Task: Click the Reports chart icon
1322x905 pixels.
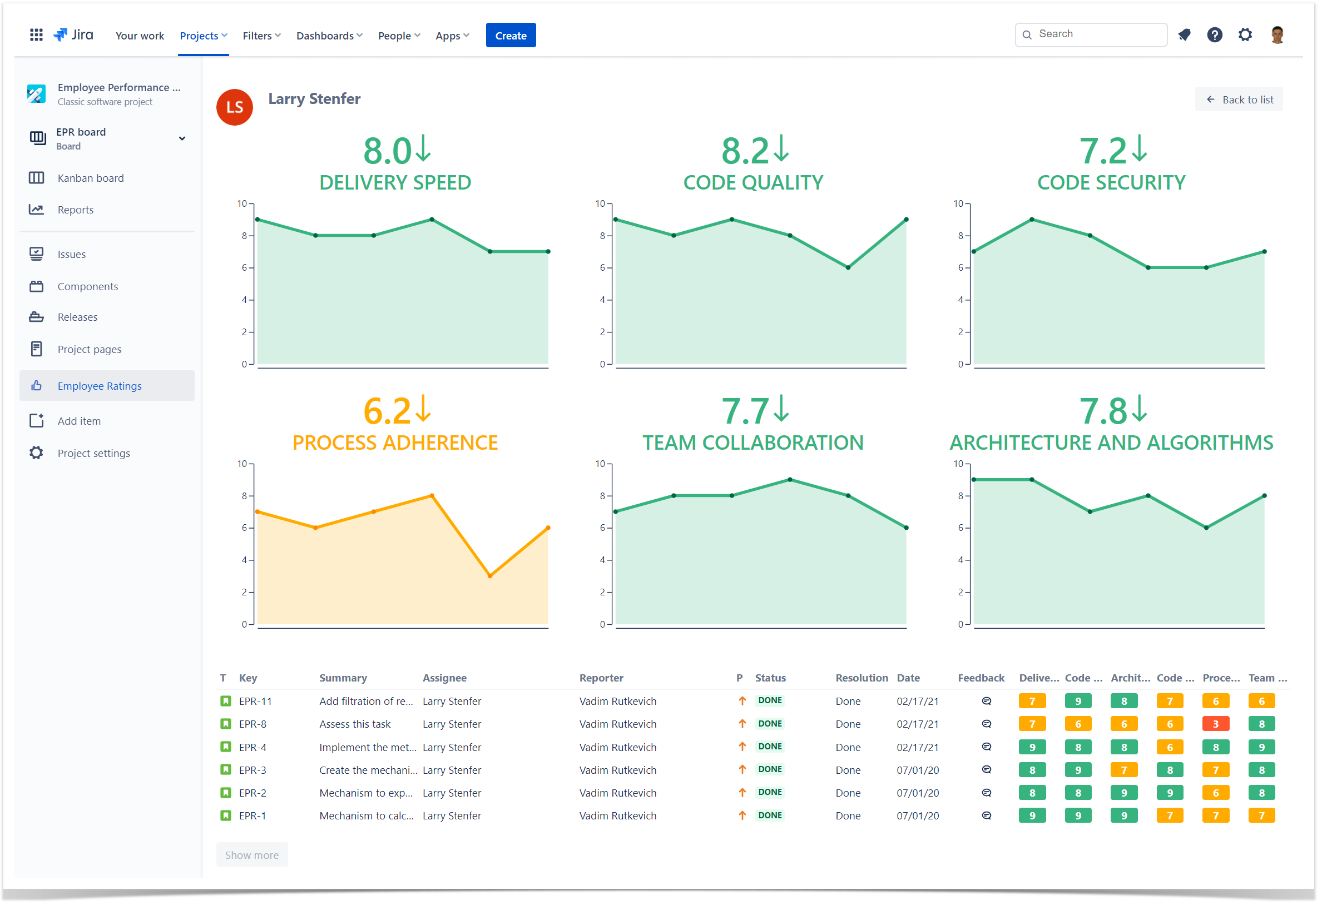Action: point(36,210)
